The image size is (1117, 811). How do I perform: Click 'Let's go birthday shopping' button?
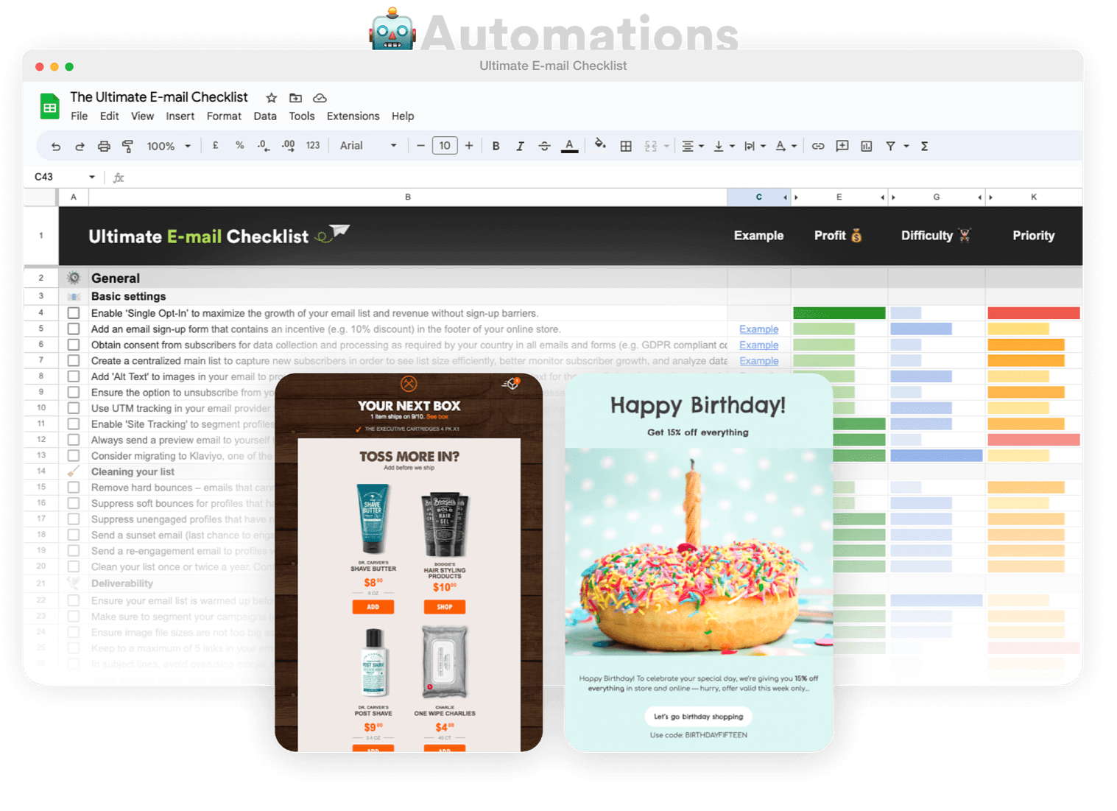(x=698, y=717)
